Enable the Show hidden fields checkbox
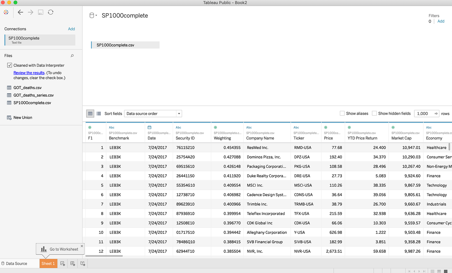This screenshot has width=452, height=273. coord(374,113)
